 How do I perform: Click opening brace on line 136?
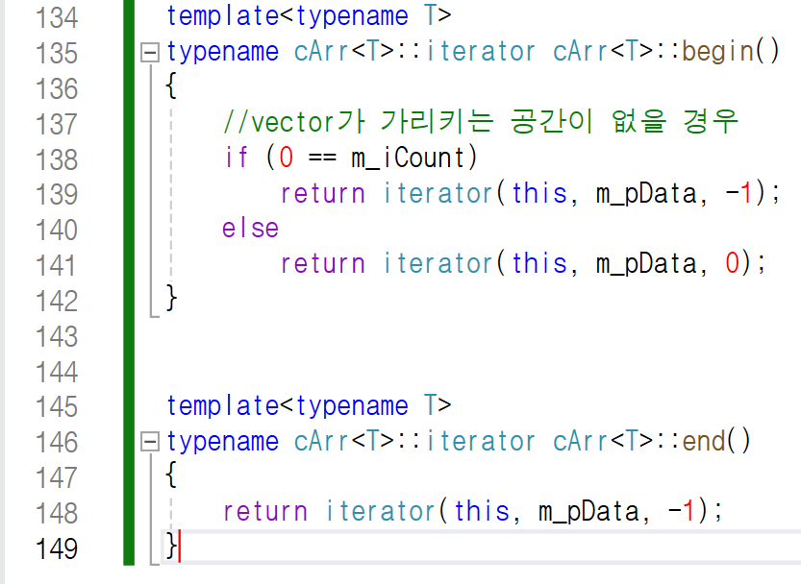click(x=171, y=85)
